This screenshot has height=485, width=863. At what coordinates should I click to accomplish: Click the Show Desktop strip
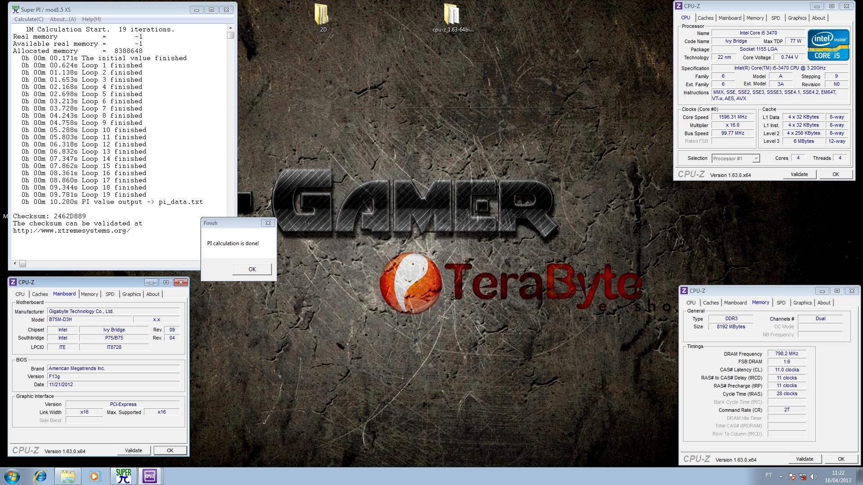coord(859,476)
